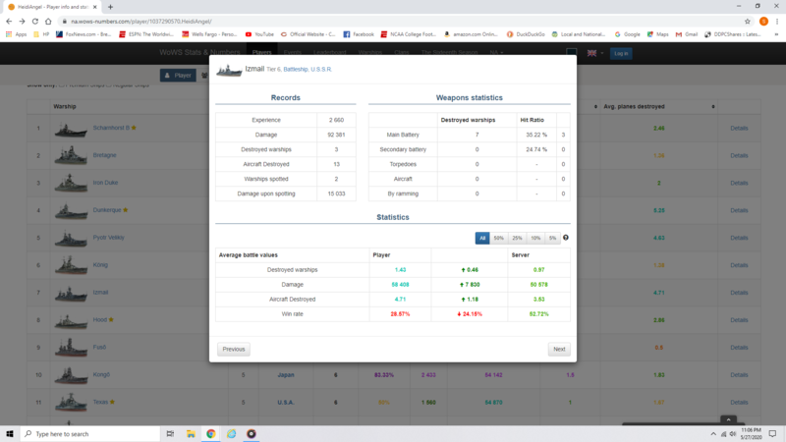Select the 25% statistics filter
Image resolution: width=786 pixels, height=442 pixels.
point(518,238)
